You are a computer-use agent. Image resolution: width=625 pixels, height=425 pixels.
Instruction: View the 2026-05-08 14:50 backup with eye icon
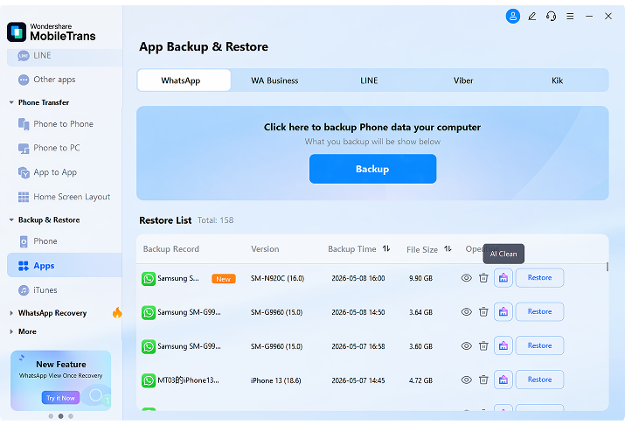pyautogui.click(x=467, y=312)
